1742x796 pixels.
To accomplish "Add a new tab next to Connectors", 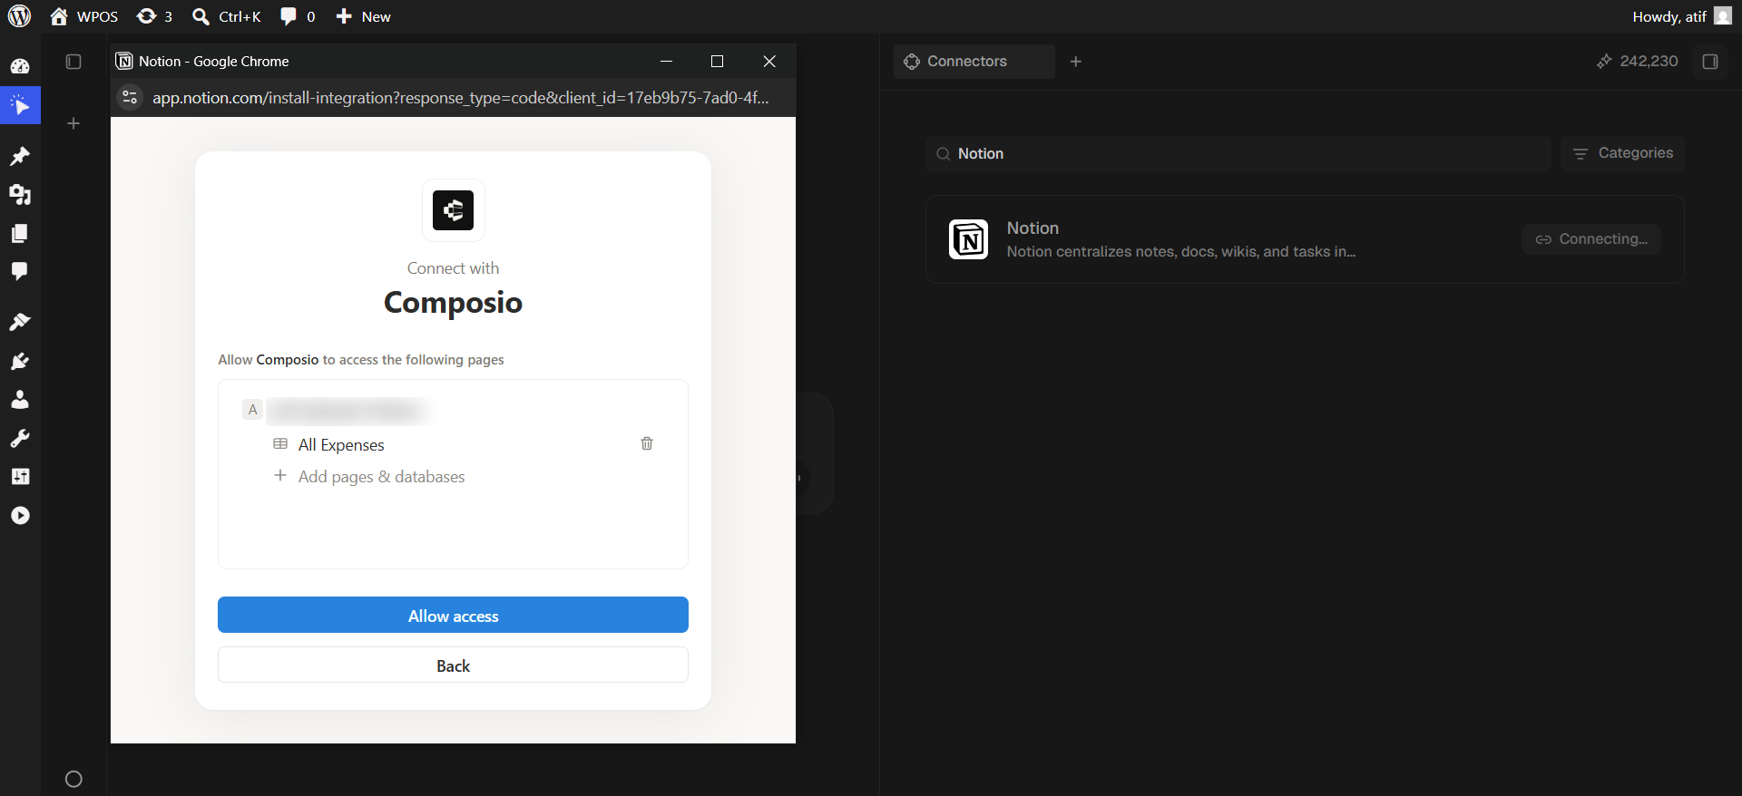I will coord(1076,62).
